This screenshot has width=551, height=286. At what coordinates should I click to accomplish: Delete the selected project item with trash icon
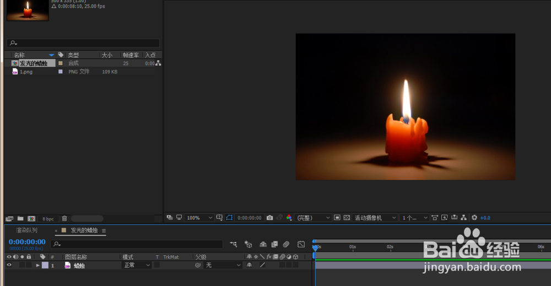point(64,219)
